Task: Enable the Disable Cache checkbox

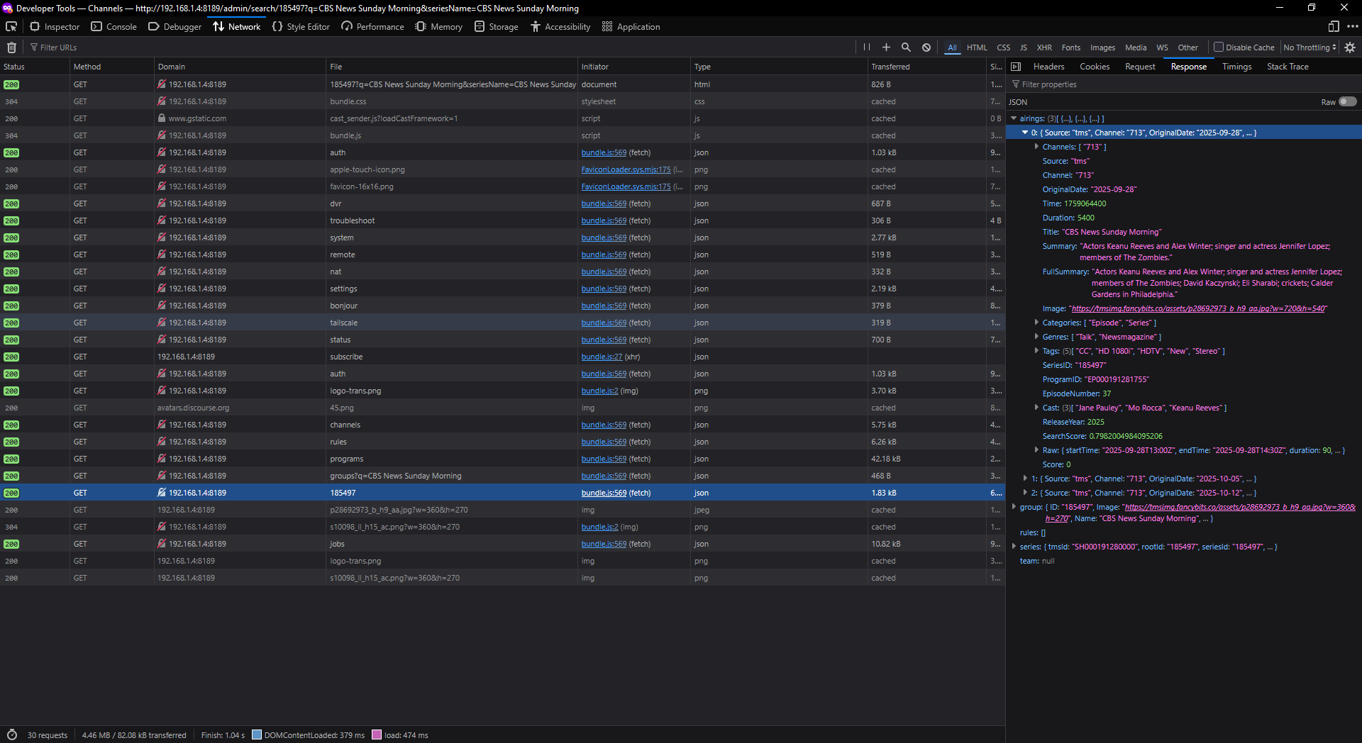Action: point(1219,48)
